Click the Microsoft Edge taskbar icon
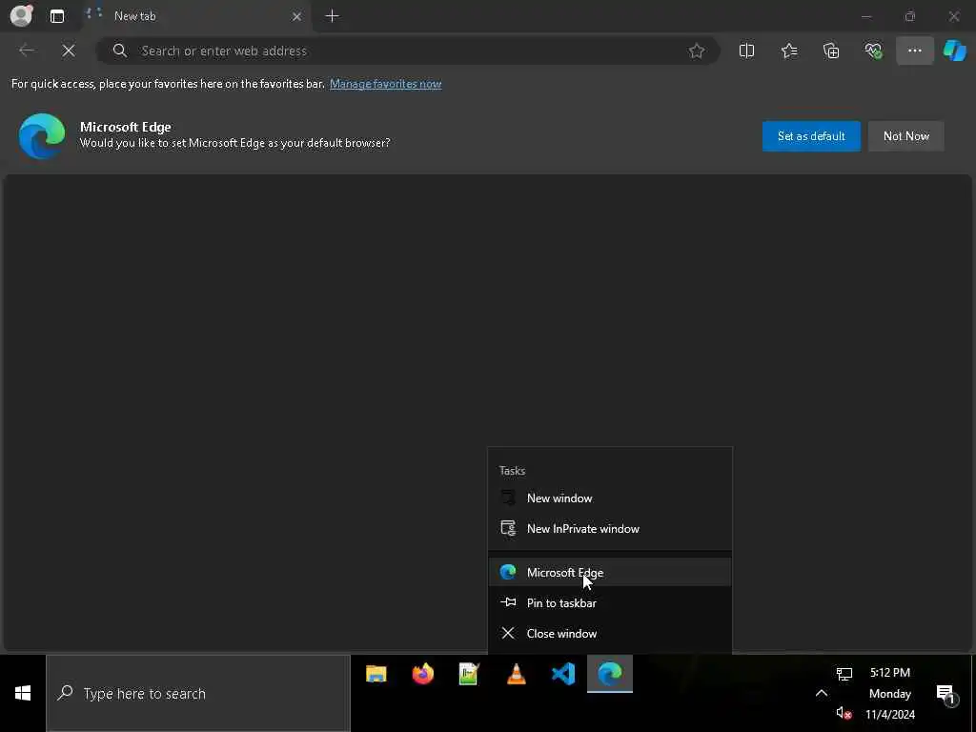 [610, 674]
